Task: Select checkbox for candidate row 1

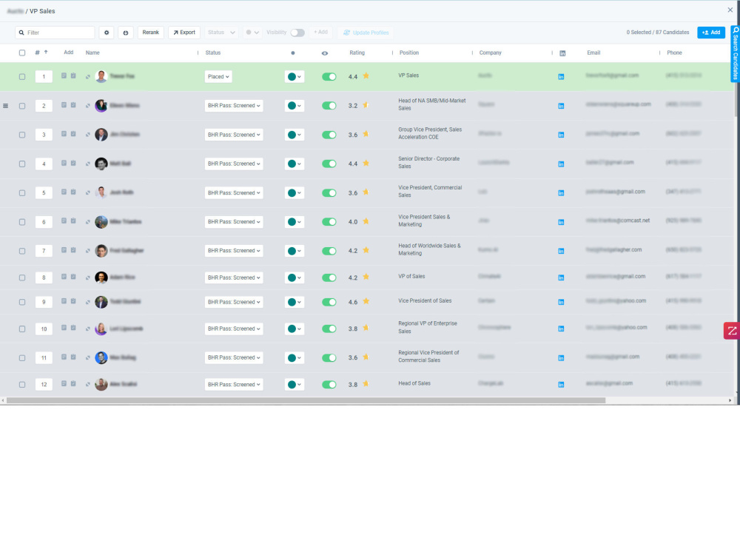Action: pos(22,76)
